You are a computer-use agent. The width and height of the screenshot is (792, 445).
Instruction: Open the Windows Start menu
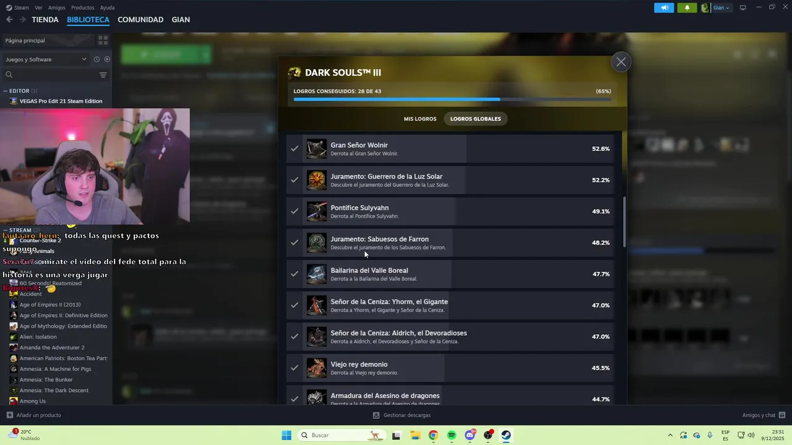pyautogui.click(x=286, y=435)
